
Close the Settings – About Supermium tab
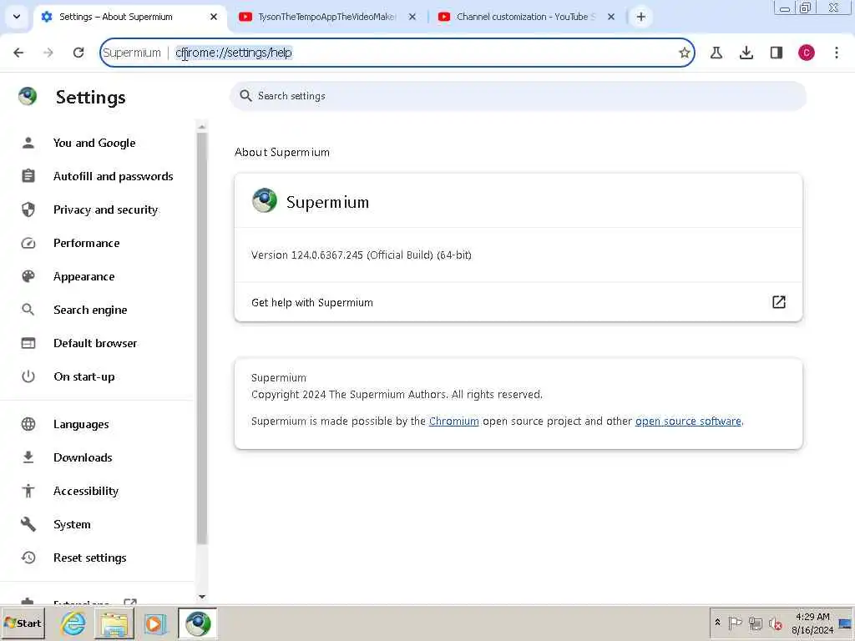(x=214, y=17)
